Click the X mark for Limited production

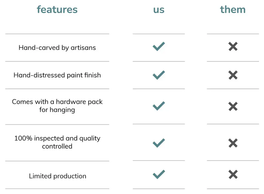coord(233,175)
